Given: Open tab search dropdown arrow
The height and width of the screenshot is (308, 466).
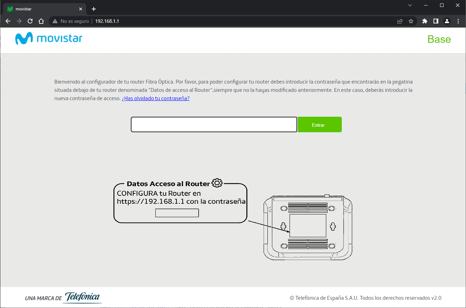Looking at the screenshot, I should tap(410, 5).
